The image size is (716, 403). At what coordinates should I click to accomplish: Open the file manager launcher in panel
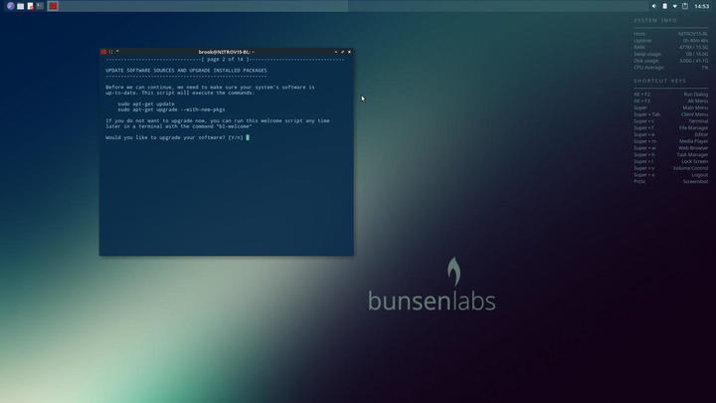tap(21, 6)
